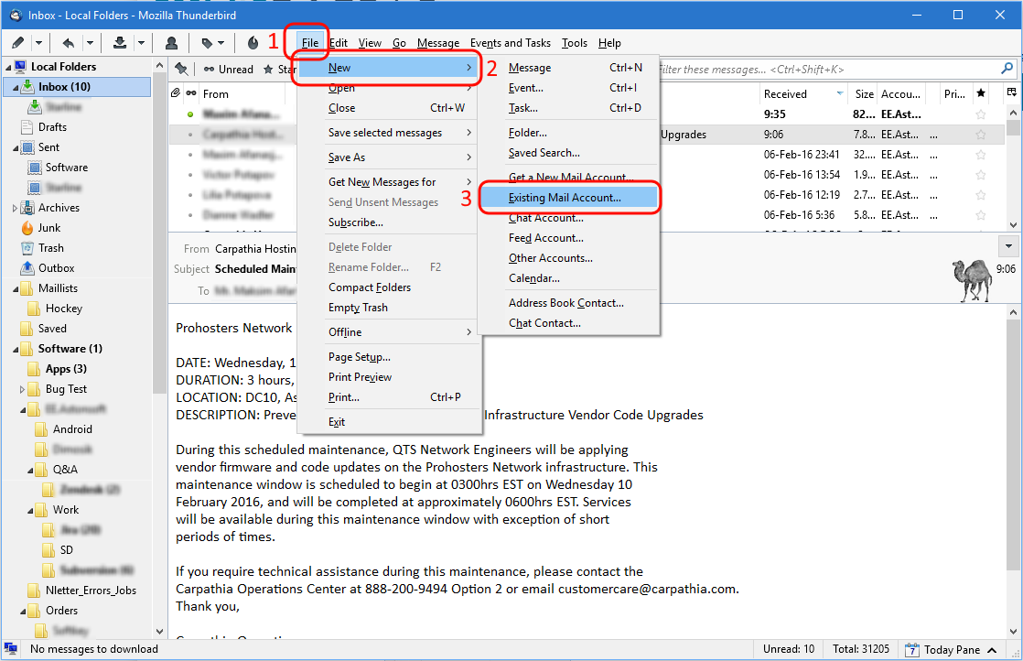Viewport: 1023px width, 661px height.
Task: Click the search magnifier in filter box
Action: click(x=1007, y=69)
